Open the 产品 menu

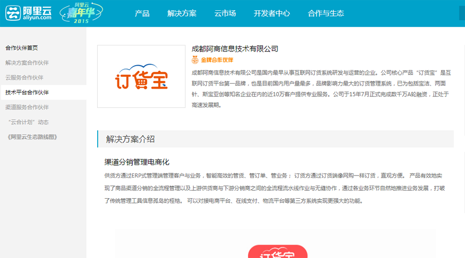click(x=142, y=13)
